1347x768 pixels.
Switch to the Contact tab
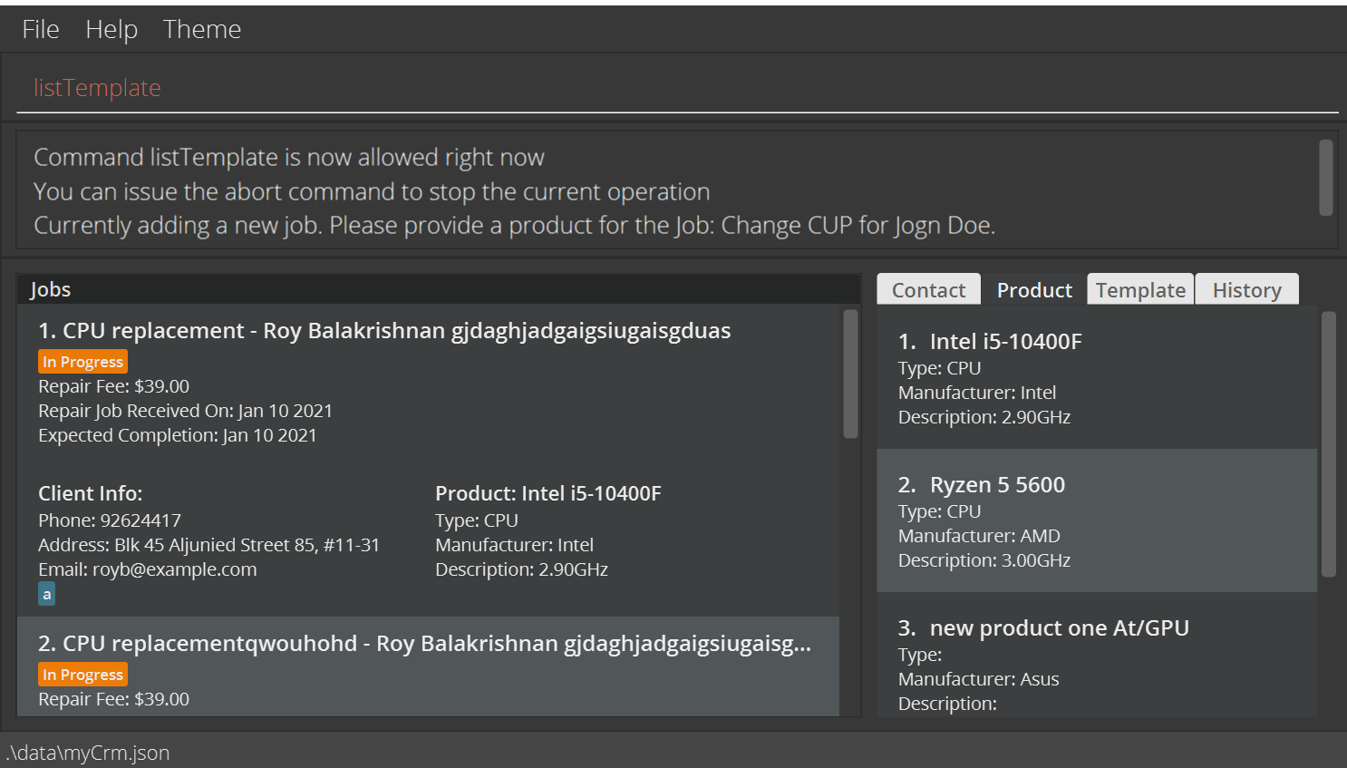[928, 290]
